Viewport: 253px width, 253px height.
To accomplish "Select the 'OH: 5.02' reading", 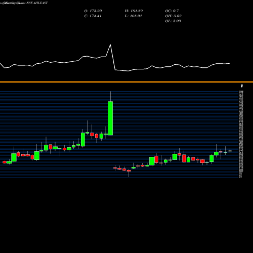I will pyautogui.click(x=173, y=16).
